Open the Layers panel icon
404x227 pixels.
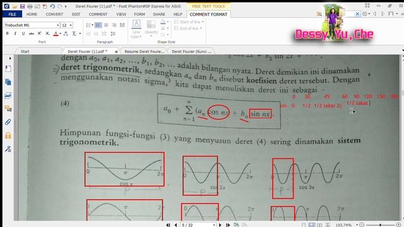(8, 95)
